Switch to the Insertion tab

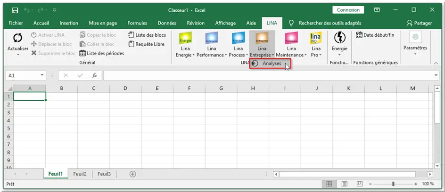69,23
